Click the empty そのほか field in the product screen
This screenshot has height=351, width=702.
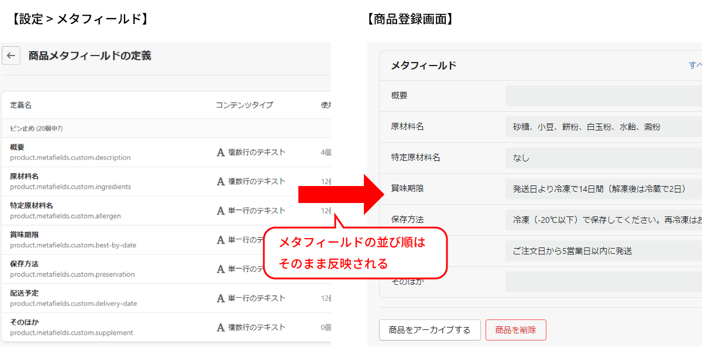point(604,282)
